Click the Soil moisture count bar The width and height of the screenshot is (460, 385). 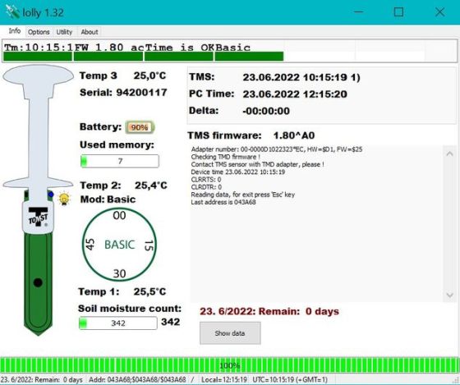coord(118,323)
